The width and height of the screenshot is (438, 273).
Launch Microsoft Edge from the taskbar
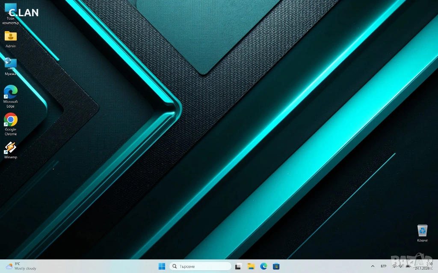264,266
